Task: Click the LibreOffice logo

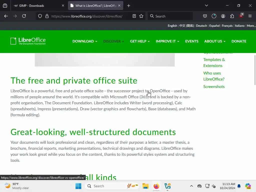Action: click(28, 41)
